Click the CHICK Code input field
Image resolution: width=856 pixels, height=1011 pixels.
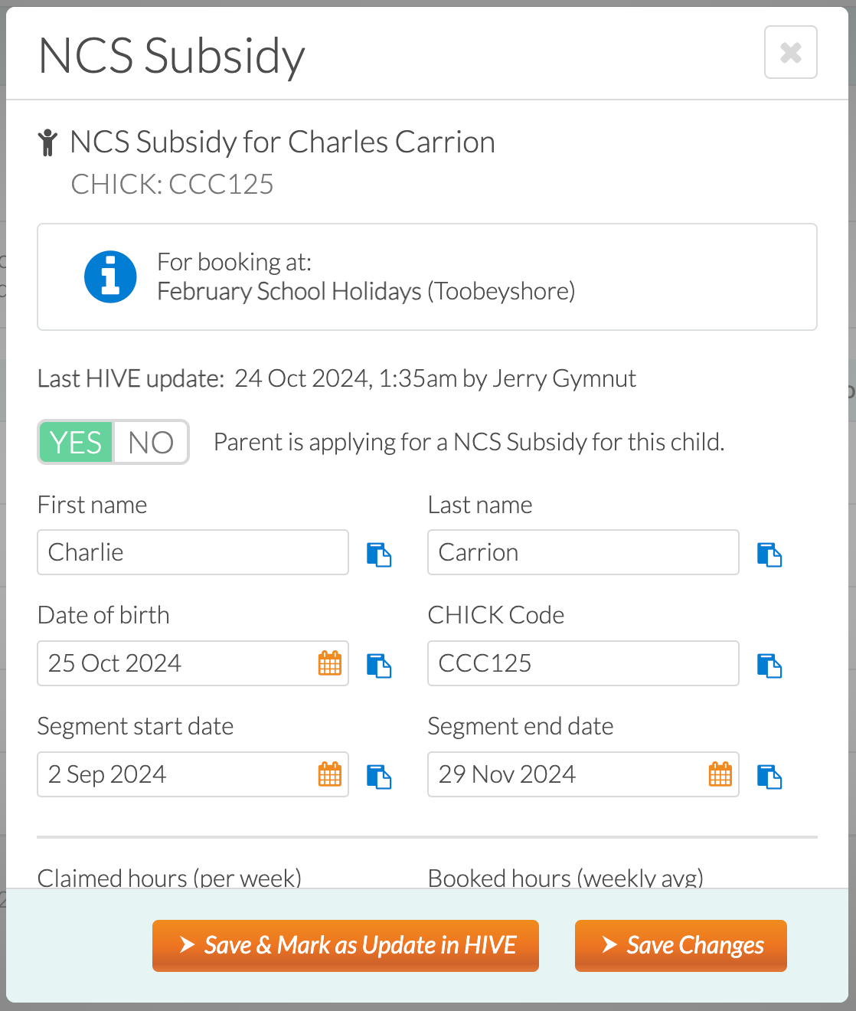click(583, 663)
